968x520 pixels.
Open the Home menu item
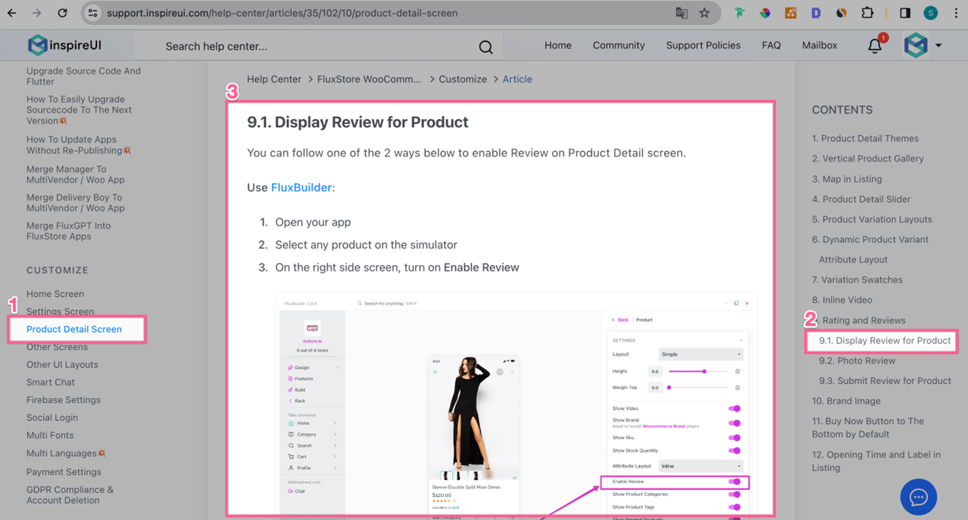[558, 45]
